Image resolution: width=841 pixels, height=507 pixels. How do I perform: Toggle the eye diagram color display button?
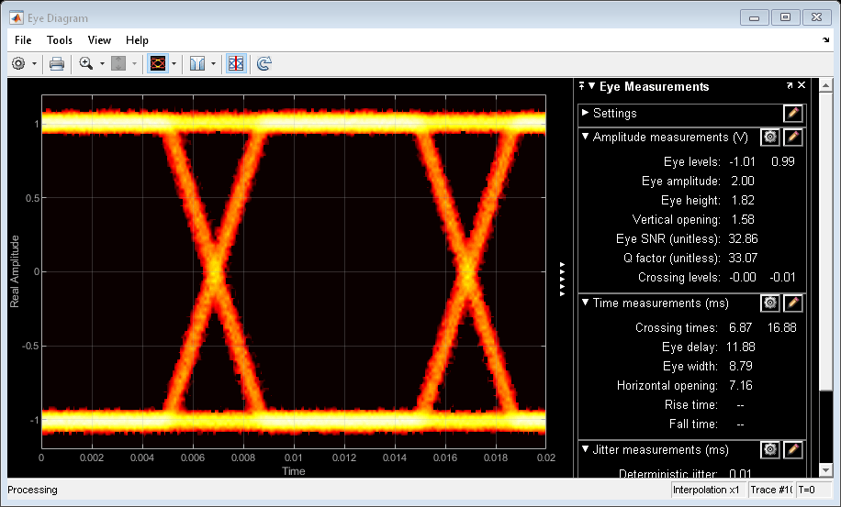(158, 63)
